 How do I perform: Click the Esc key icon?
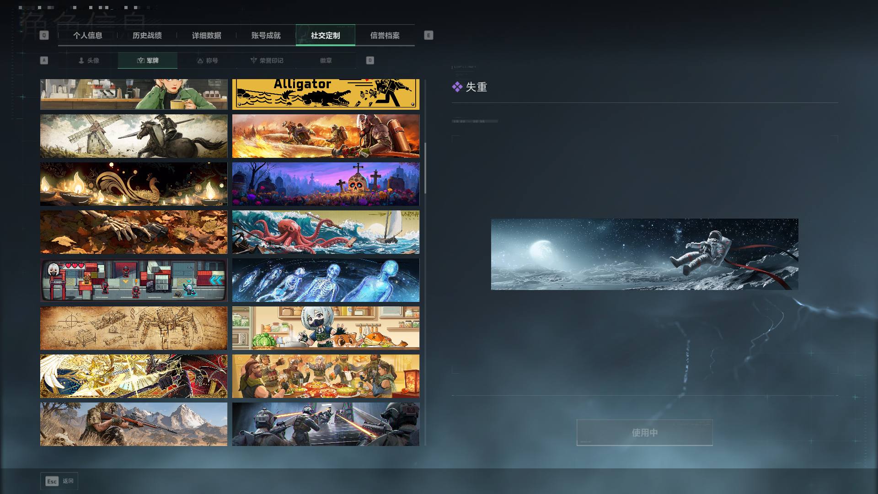(52, 481)
